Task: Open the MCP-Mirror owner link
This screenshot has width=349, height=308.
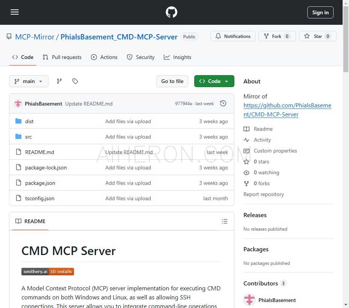Action: 35,37
